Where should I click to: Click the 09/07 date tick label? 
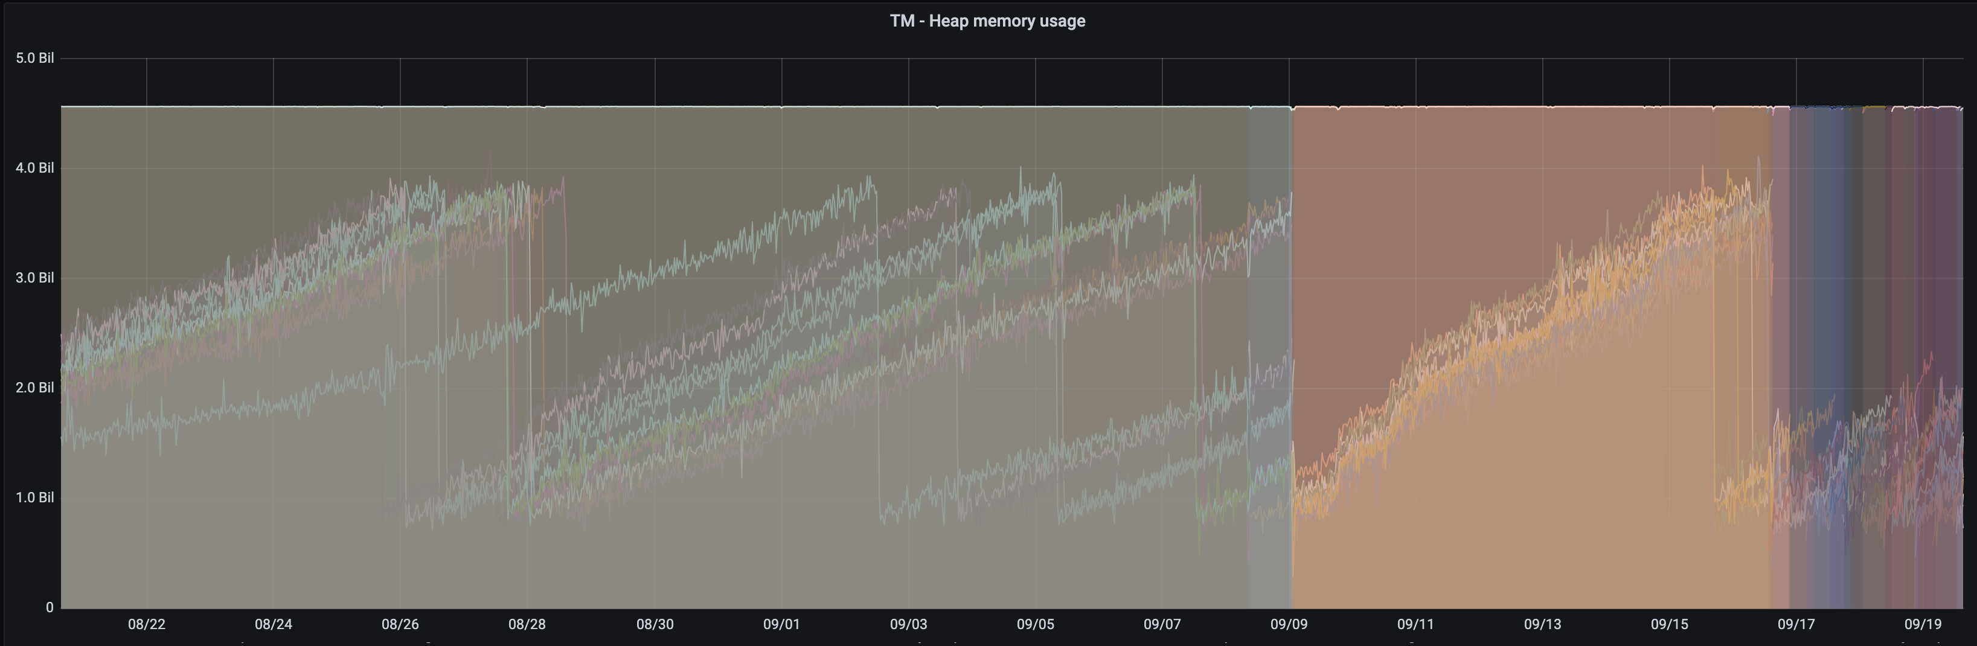(x=1162, y=624)
